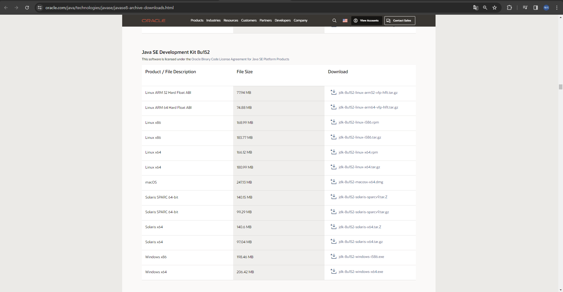Open the browser zoom magnifier icon

[485, 8]
